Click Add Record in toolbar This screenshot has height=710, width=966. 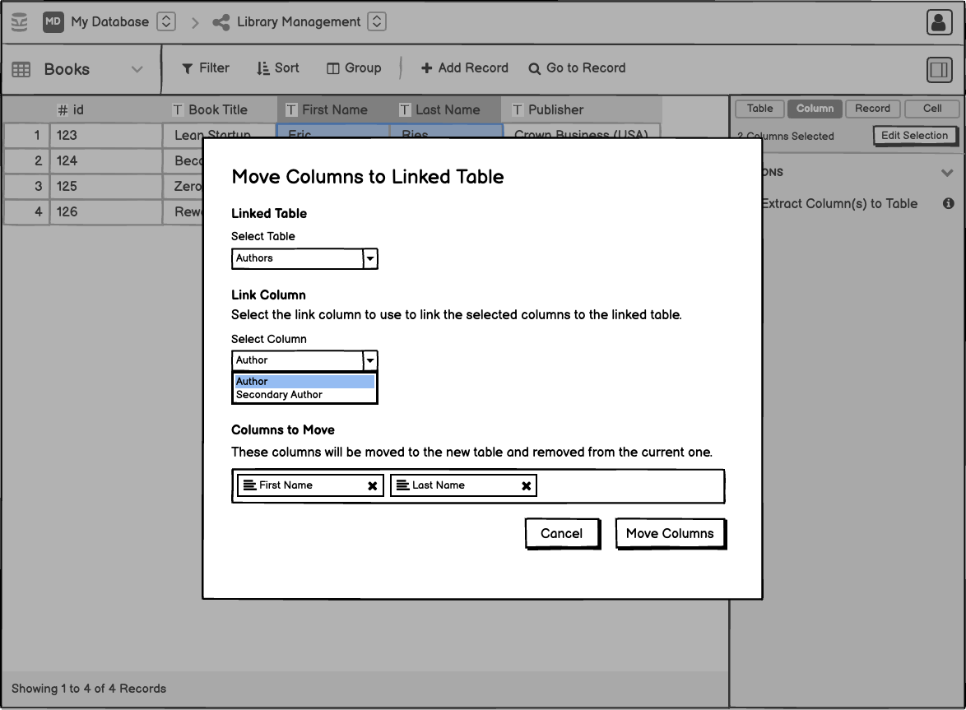pos(465,68)
